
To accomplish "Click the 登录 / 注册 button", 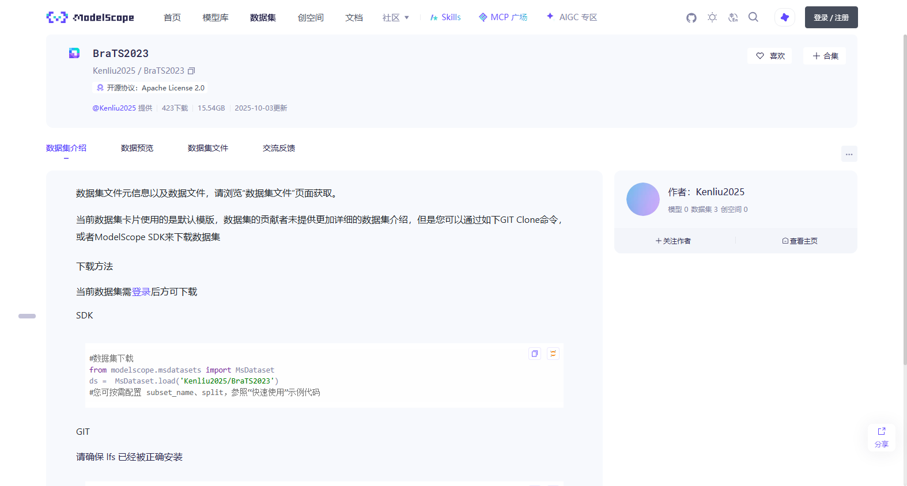I will [831, 17].
